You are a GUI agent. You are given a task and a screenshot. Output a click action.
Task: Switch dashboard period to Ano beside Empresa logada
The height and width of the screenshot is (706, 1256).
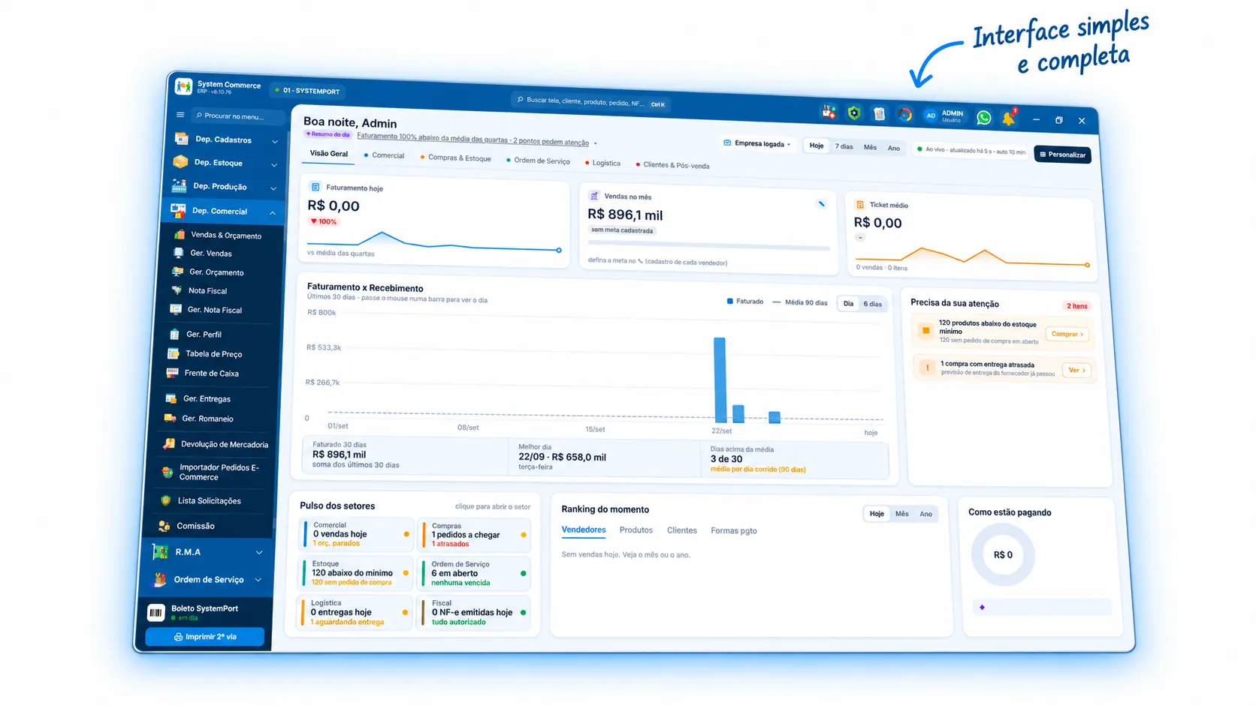(893, 148)
